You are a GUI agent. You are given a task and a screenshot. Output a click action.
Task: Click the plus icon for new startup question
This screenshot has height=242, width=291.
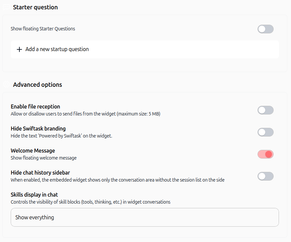[x=19, y=49]
